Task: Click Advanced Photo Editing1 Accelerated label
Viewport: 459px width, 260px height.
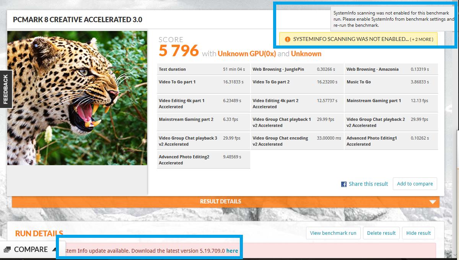Action: 372,141
